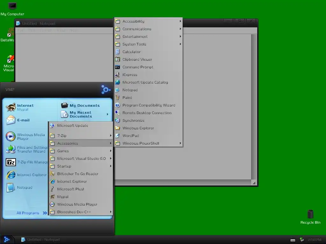Click Windows Media Player icon in programs list
The height and width of the screenshot is (244, 326).
[53, 204]
